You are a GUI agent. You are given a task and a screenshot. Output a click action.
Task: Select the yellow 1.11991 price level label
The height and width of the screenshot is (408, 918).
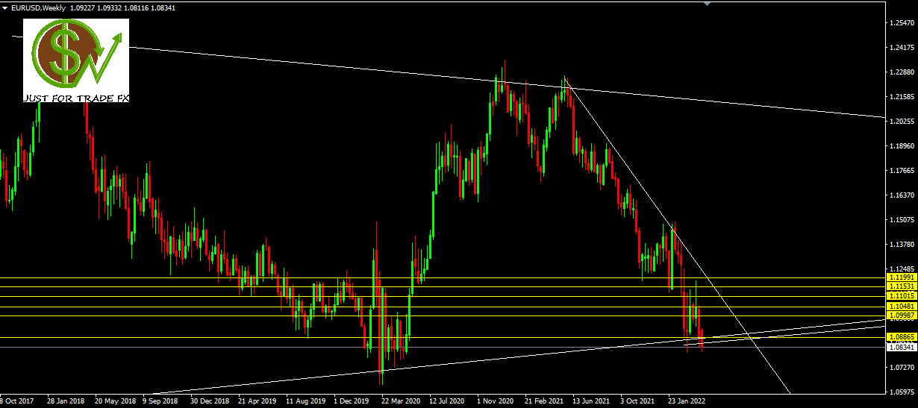902,277
